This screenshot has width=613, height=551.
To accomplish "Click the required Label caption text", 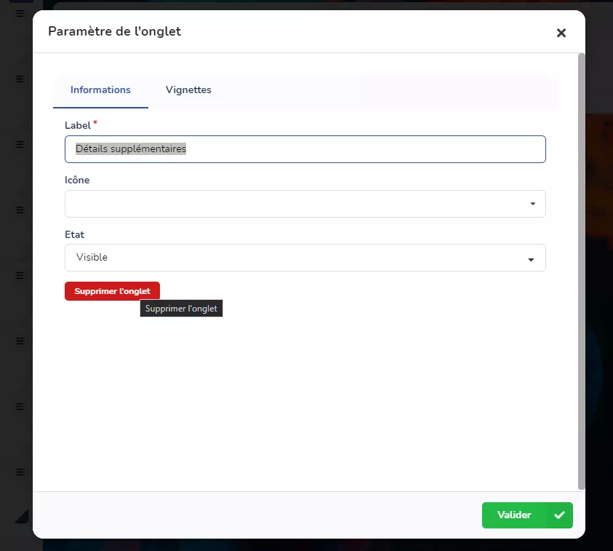I will [x=77, y=125].
